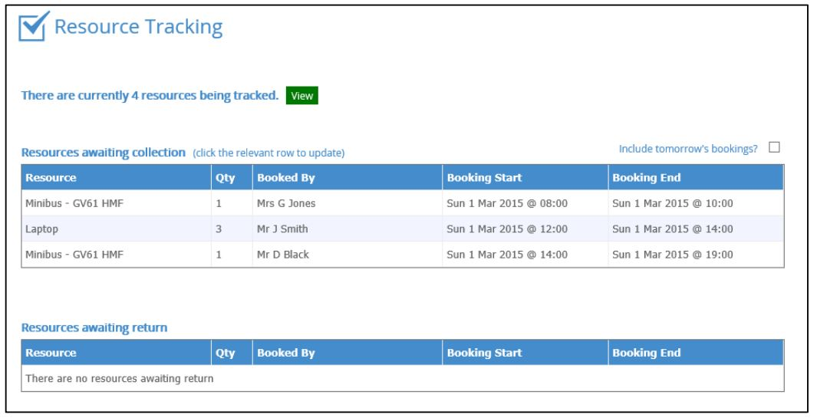817x418 pixels.
Task: Click the Laptop quantity 3 cell
Action: (232, 229)
